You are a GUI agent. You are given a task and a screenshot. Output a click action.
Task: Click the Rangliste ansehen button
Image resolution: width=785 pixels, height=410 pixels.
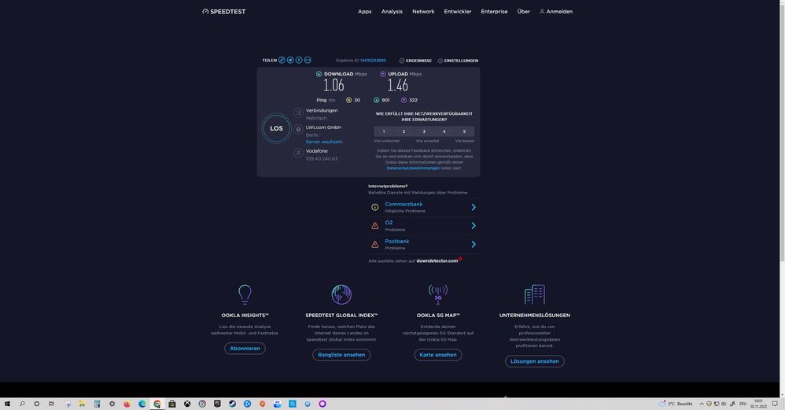[341, 355]
